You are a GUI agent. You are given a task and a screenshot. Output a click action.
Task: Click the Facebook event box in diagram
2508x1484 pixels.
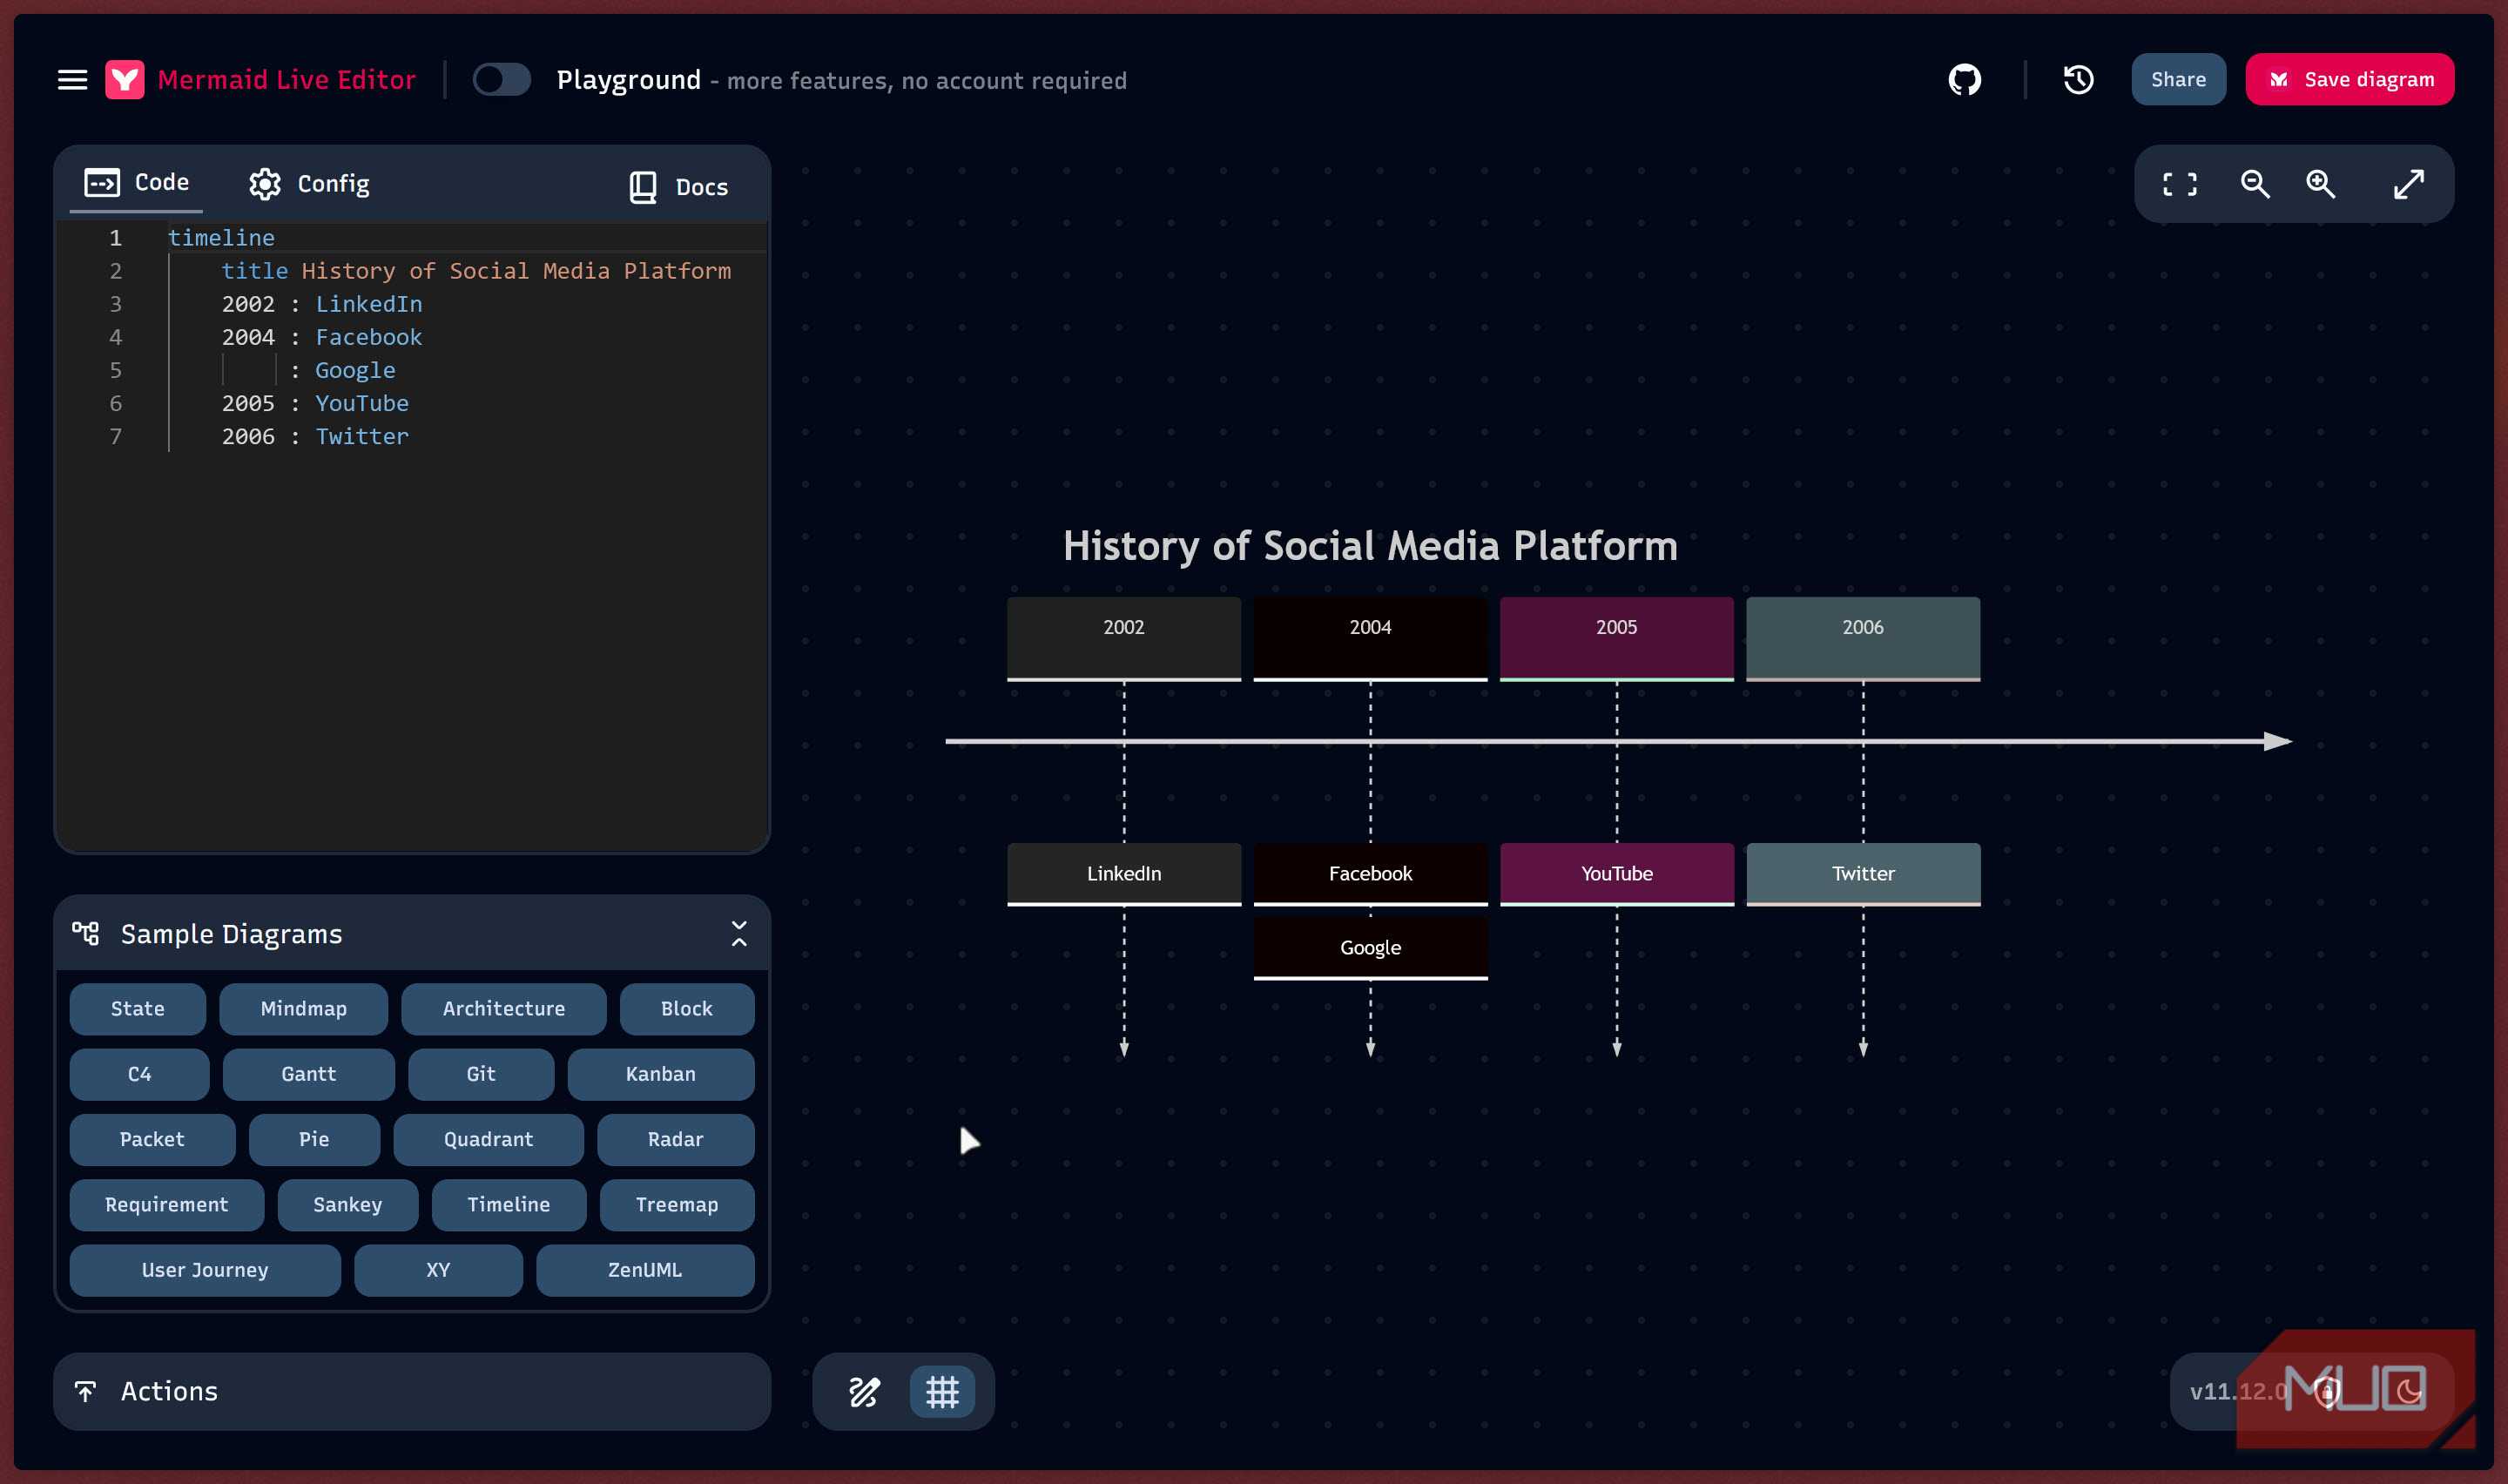click(x=1371, y=874)
